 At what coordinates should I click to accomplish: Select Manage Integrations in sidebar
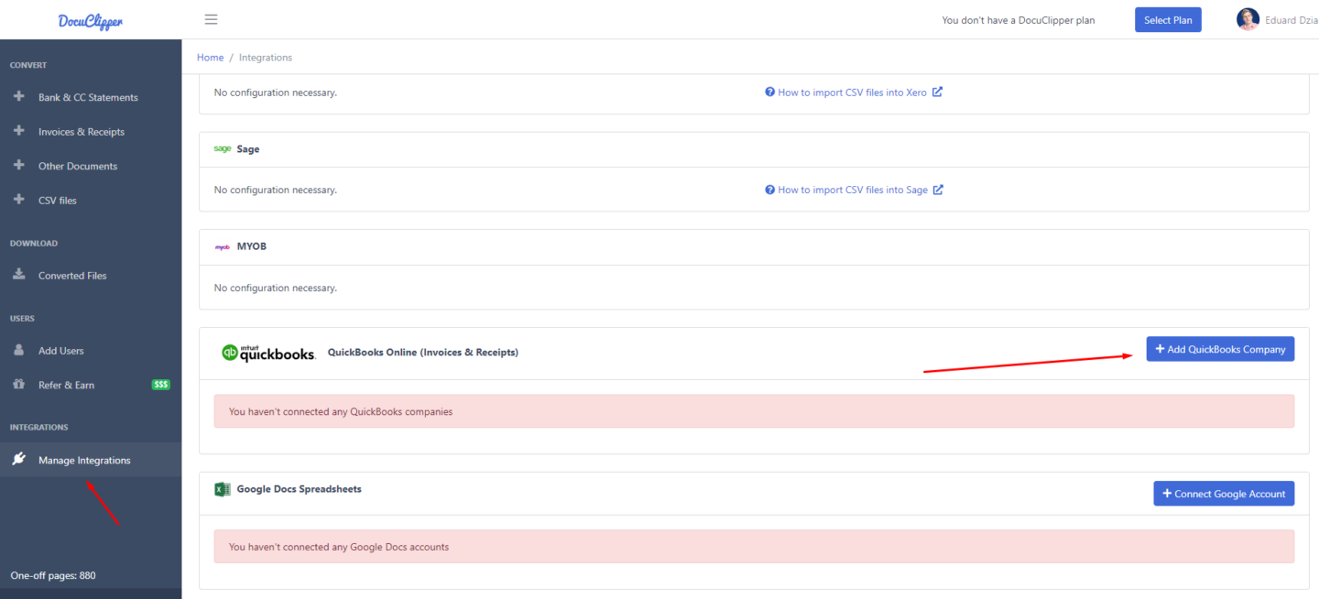(91, 460)
